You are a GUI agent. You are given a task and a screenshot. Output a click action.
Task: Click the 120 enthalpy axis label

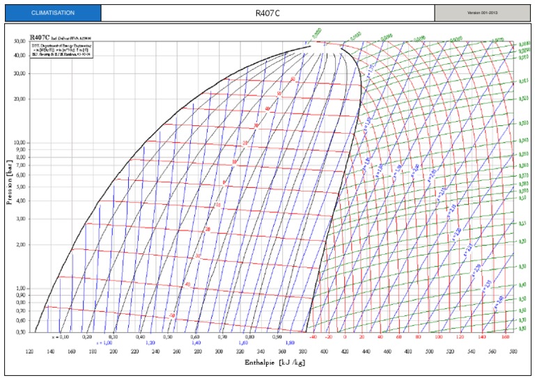tap(30, 351)
